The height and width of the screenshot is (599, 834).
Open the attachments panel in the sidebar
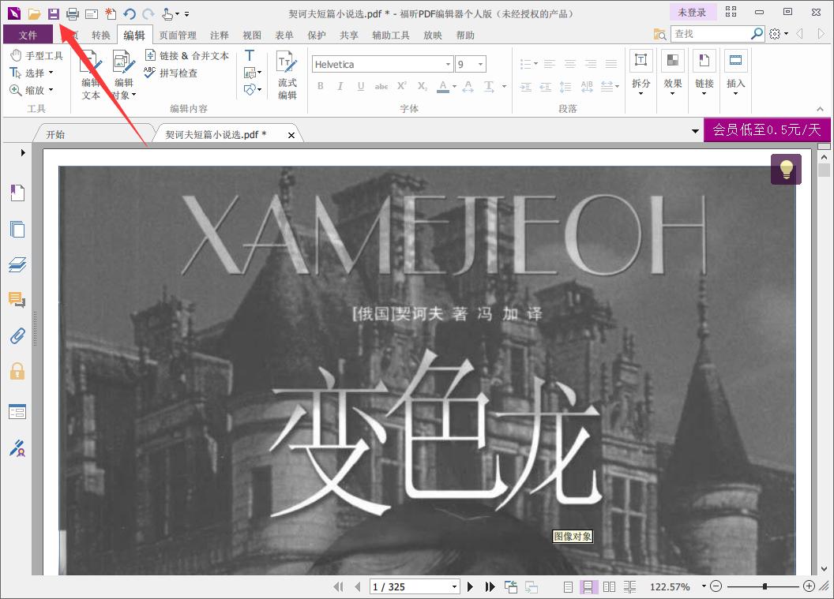(x=17, y=335)
